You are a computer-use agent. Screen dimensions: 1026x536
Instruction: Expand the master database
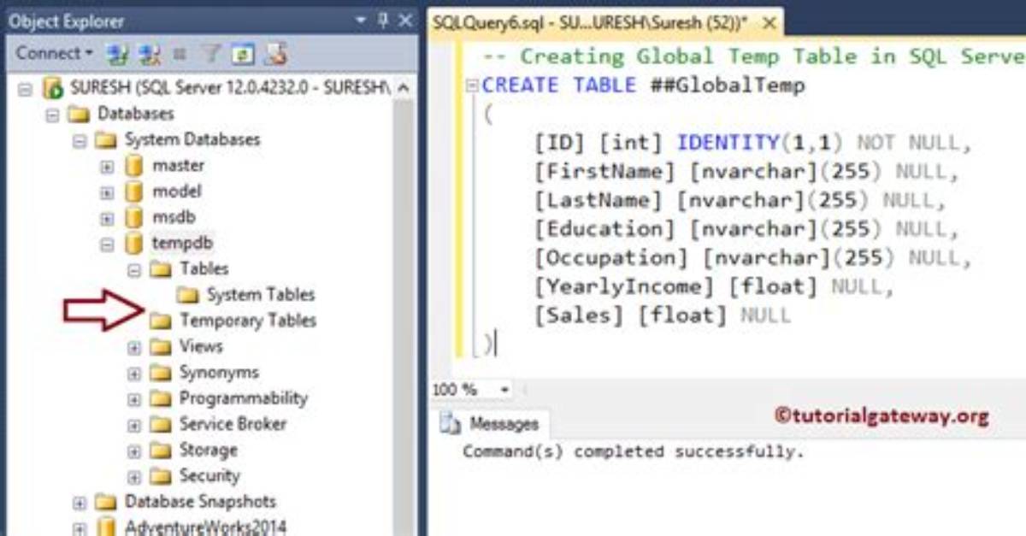[x=106, y=167]
